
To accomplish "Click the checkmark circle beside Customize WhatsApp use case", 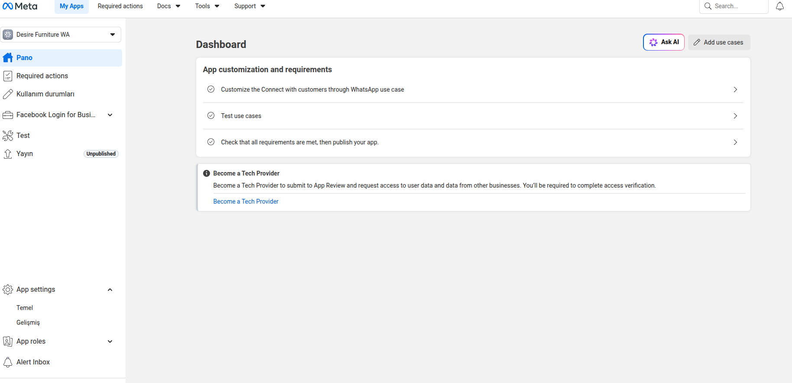I will tap(211, 89).
